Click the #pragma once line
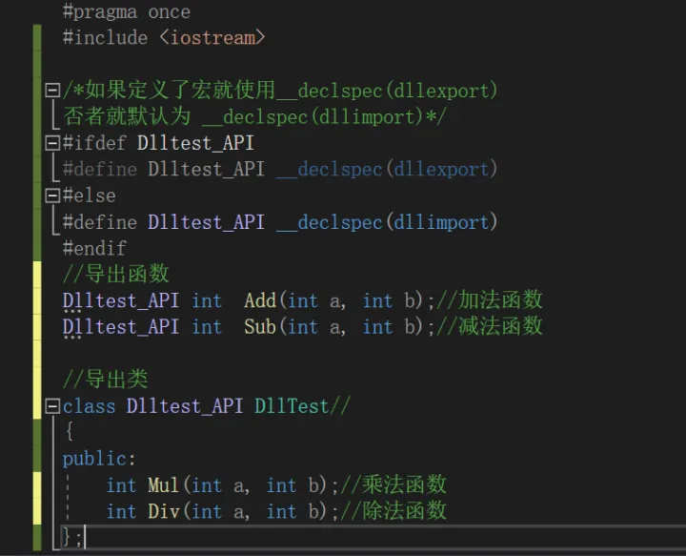Image resolution: width=686 pixels, height=556 pixels. pos(127,11)
